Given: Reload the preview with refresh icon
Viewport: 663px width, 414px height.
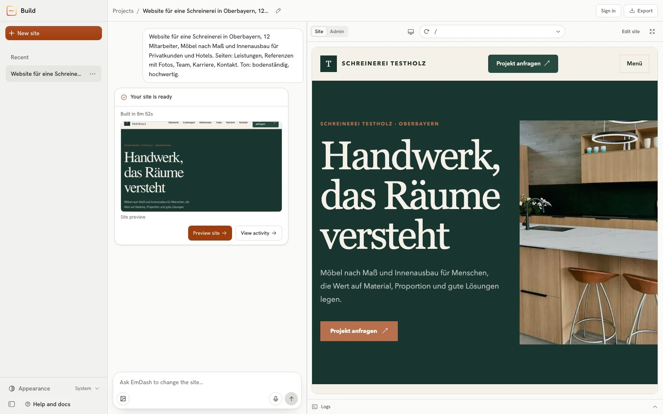Looking at the screenshot, I should tap(426, 31).
